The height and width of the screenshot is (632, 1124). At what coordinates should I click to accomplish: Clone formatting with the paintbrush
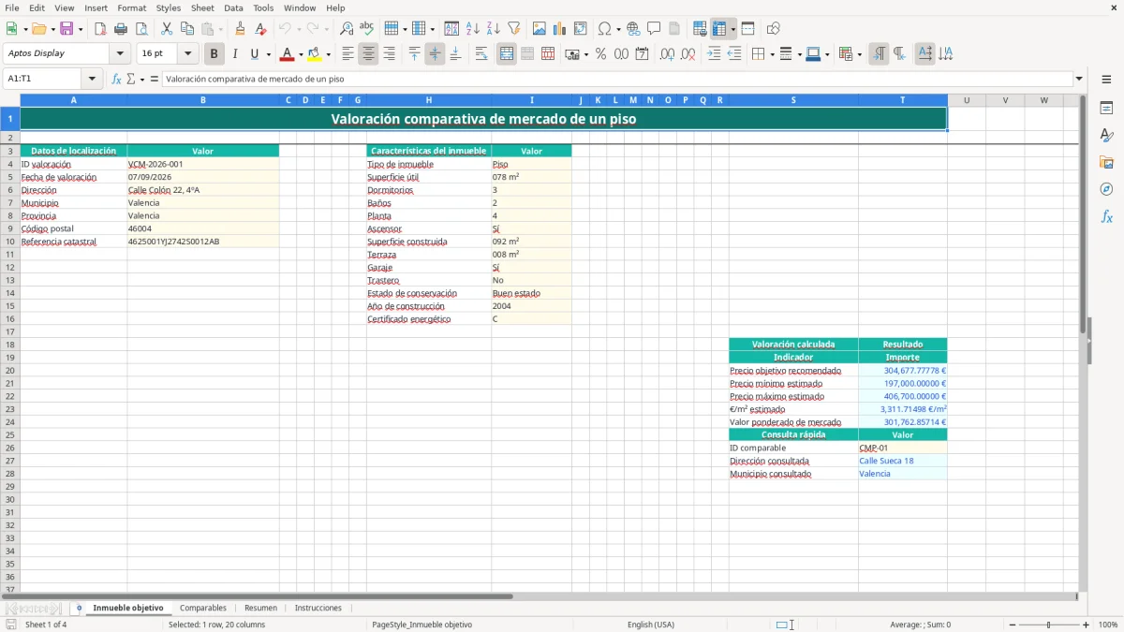click(x=241, y=29)
